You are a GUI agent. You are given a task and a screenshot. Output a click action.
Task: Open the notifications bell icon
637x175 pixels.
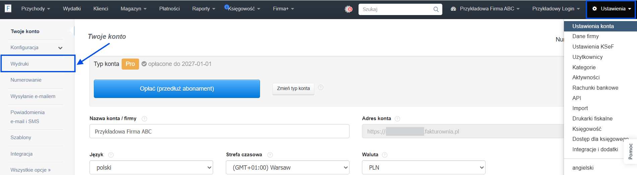348,9
